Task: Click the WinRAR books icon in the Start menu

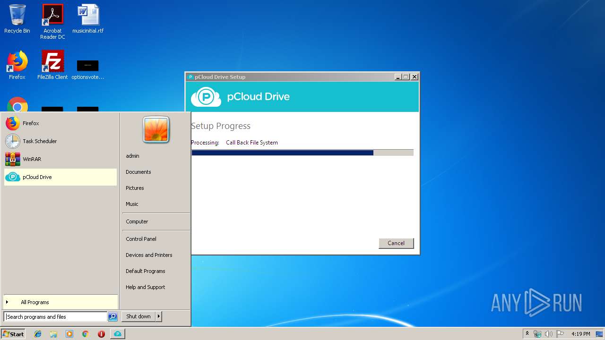Action: coord(13,159)
